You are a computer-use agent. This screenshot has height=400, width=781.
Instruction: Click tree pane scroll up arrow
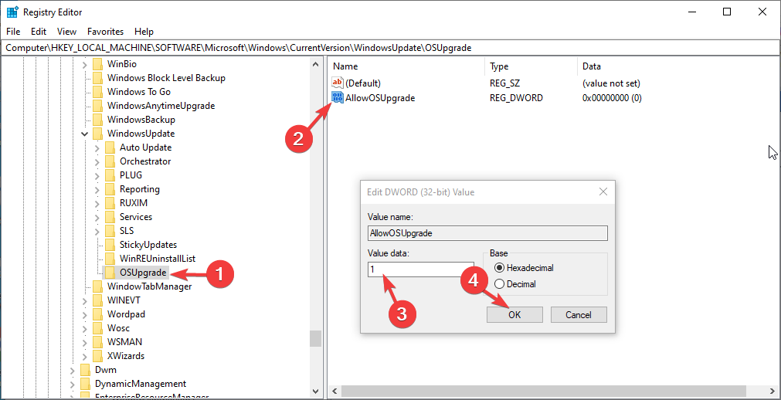tap(315, 64)
